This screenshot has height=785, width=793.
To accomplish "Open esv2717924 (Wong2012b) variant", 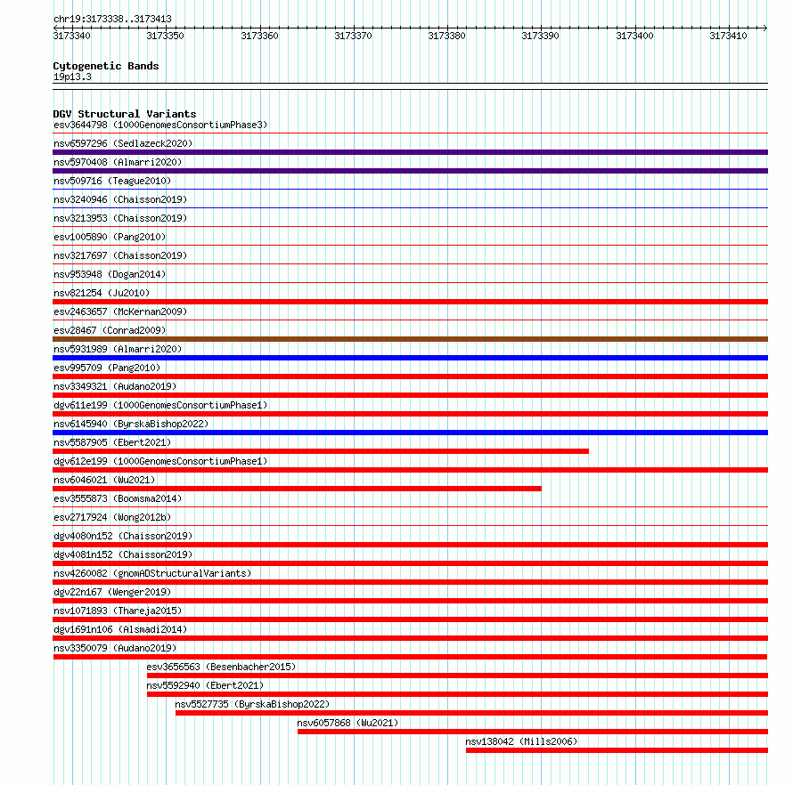I will [x=112, y=517].
